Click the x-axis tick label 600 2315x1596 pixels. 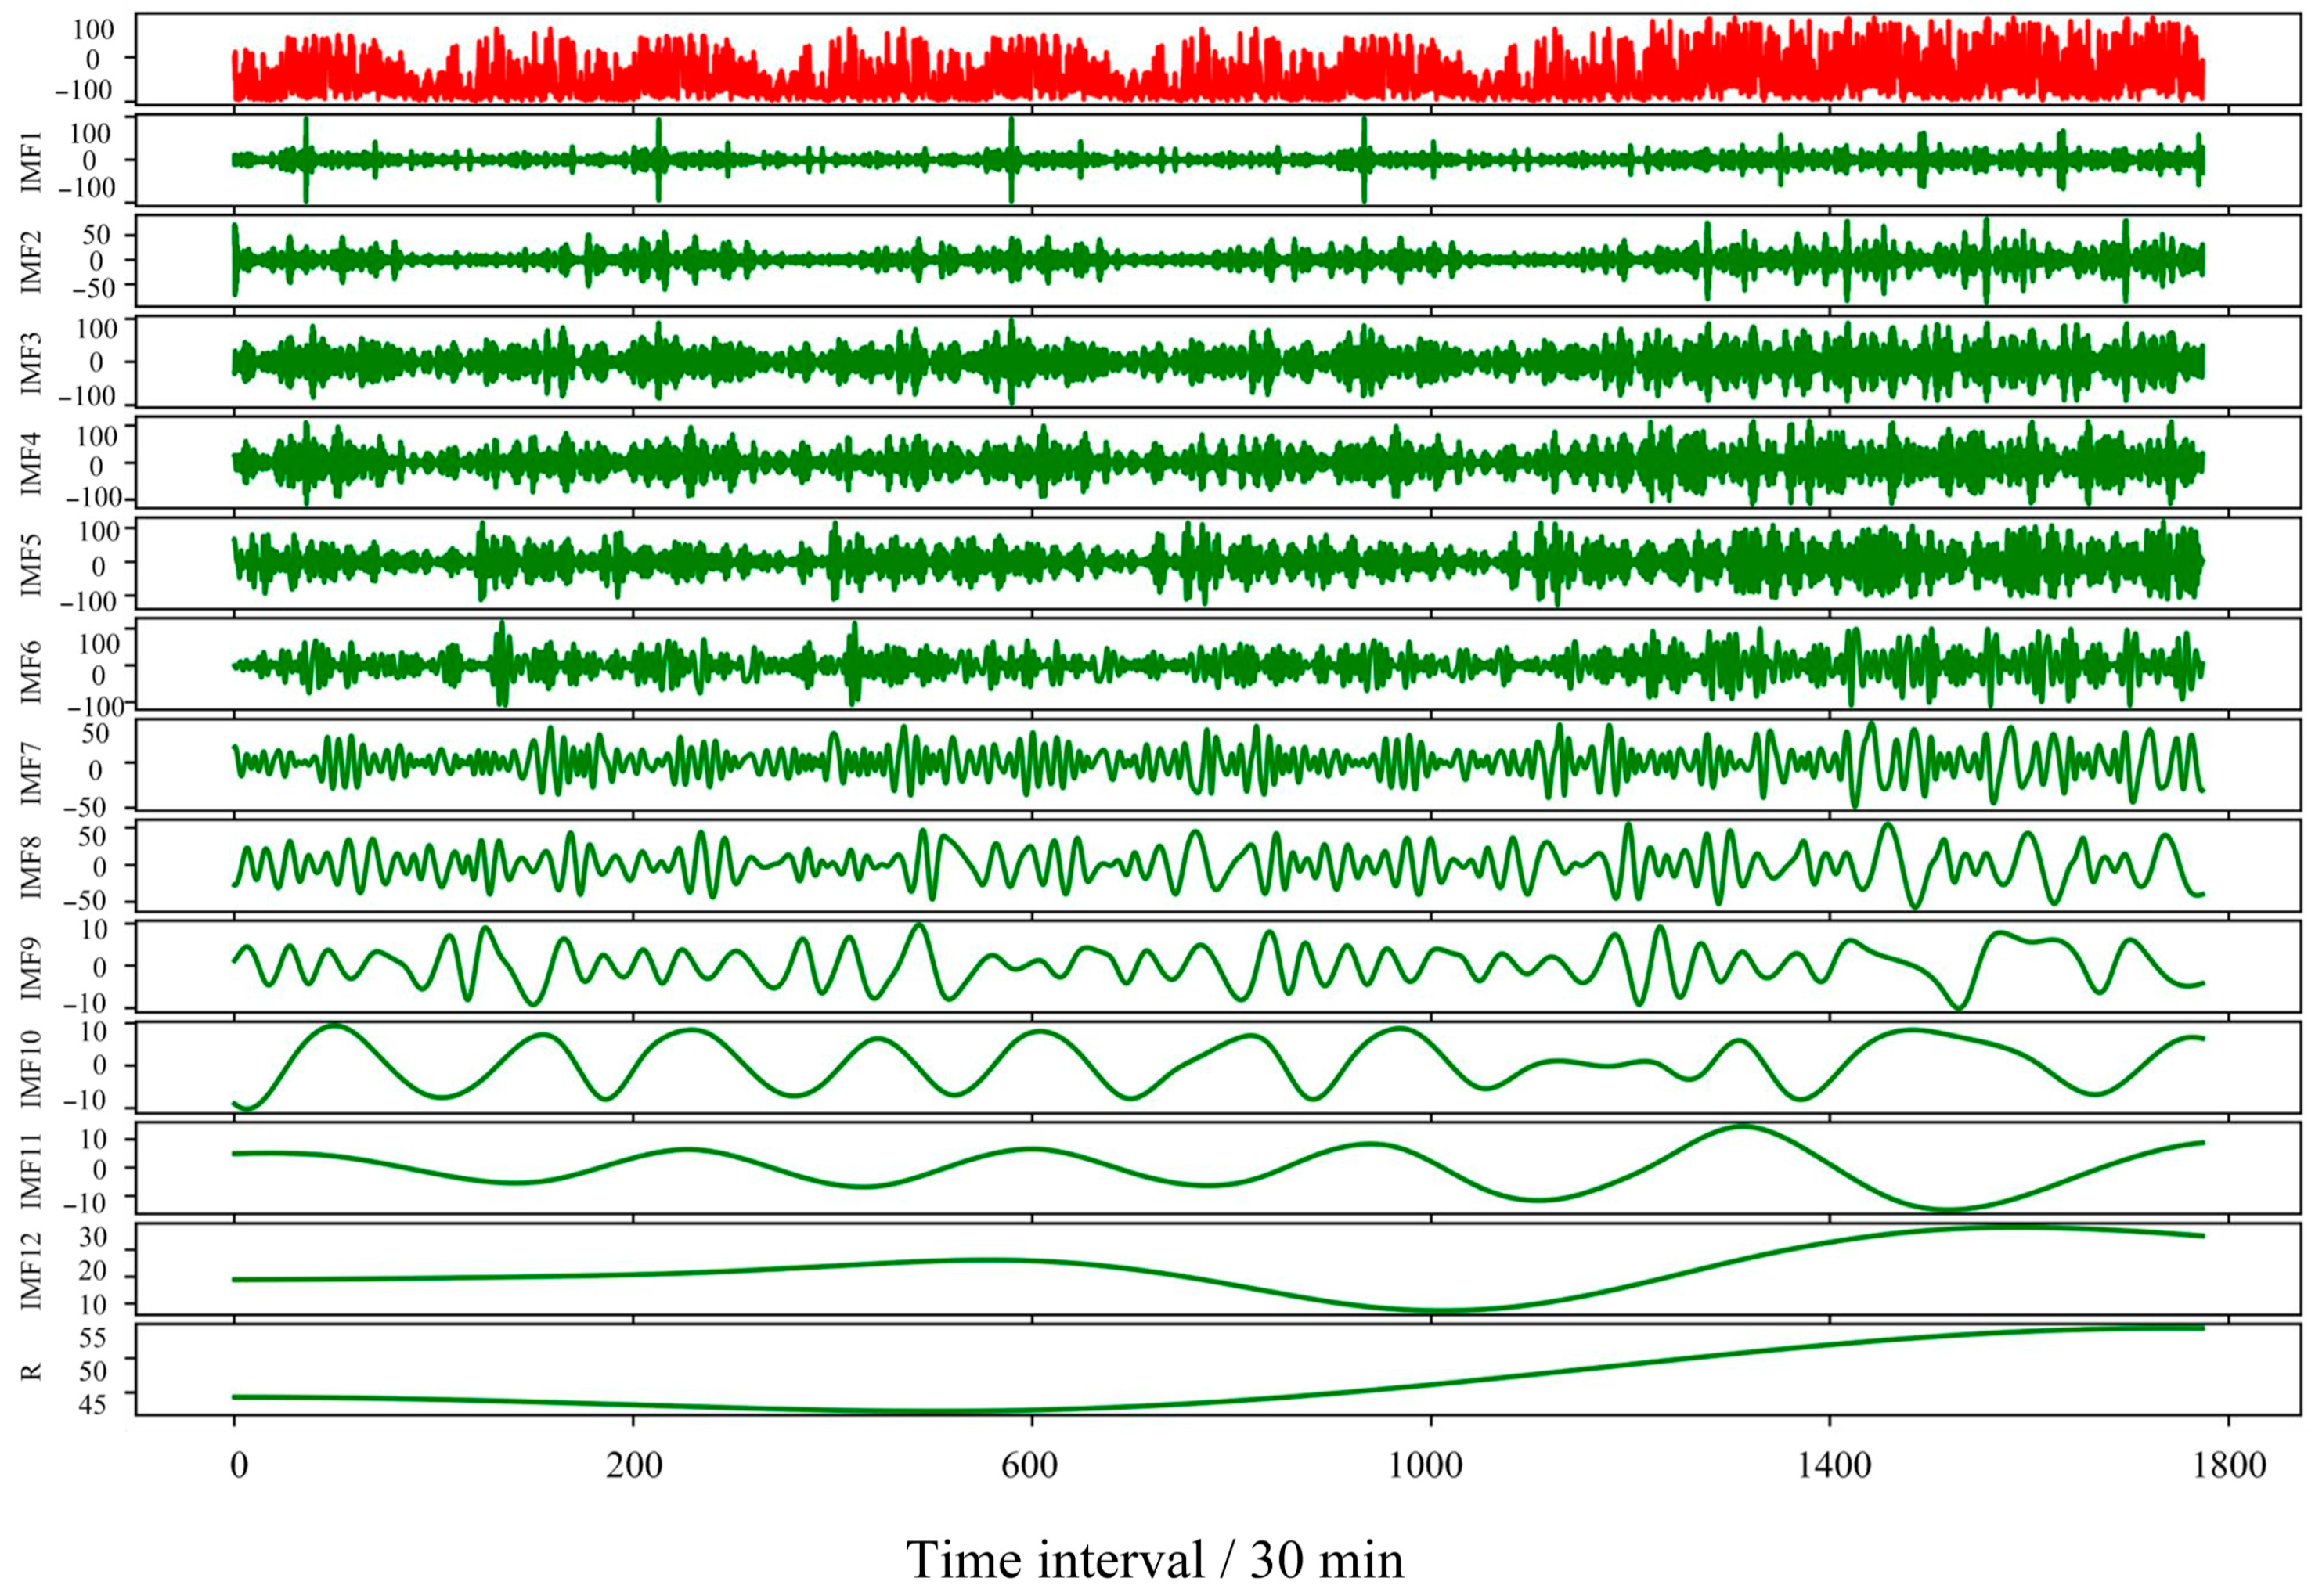1029,1466
